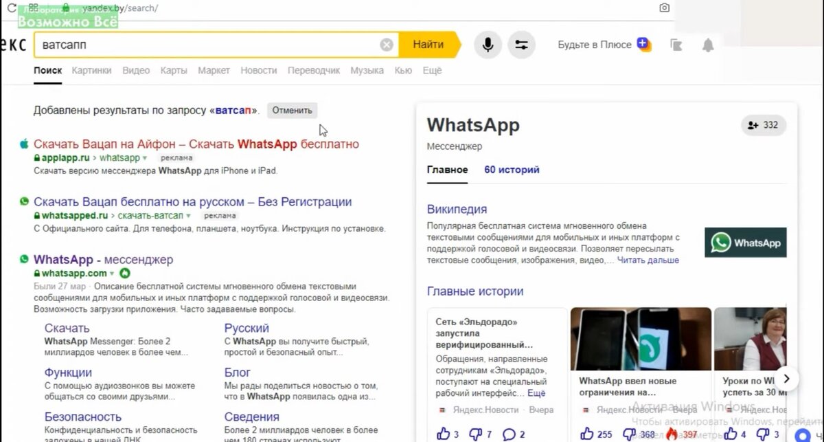Open the phones thumbnail of WhatsApp restrictions story
Screen dimensions: 824x442
pos(641,339)
